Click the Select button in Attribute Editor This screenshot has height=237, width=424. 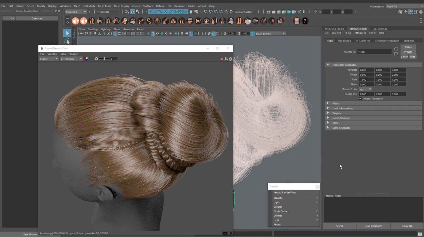339,226
